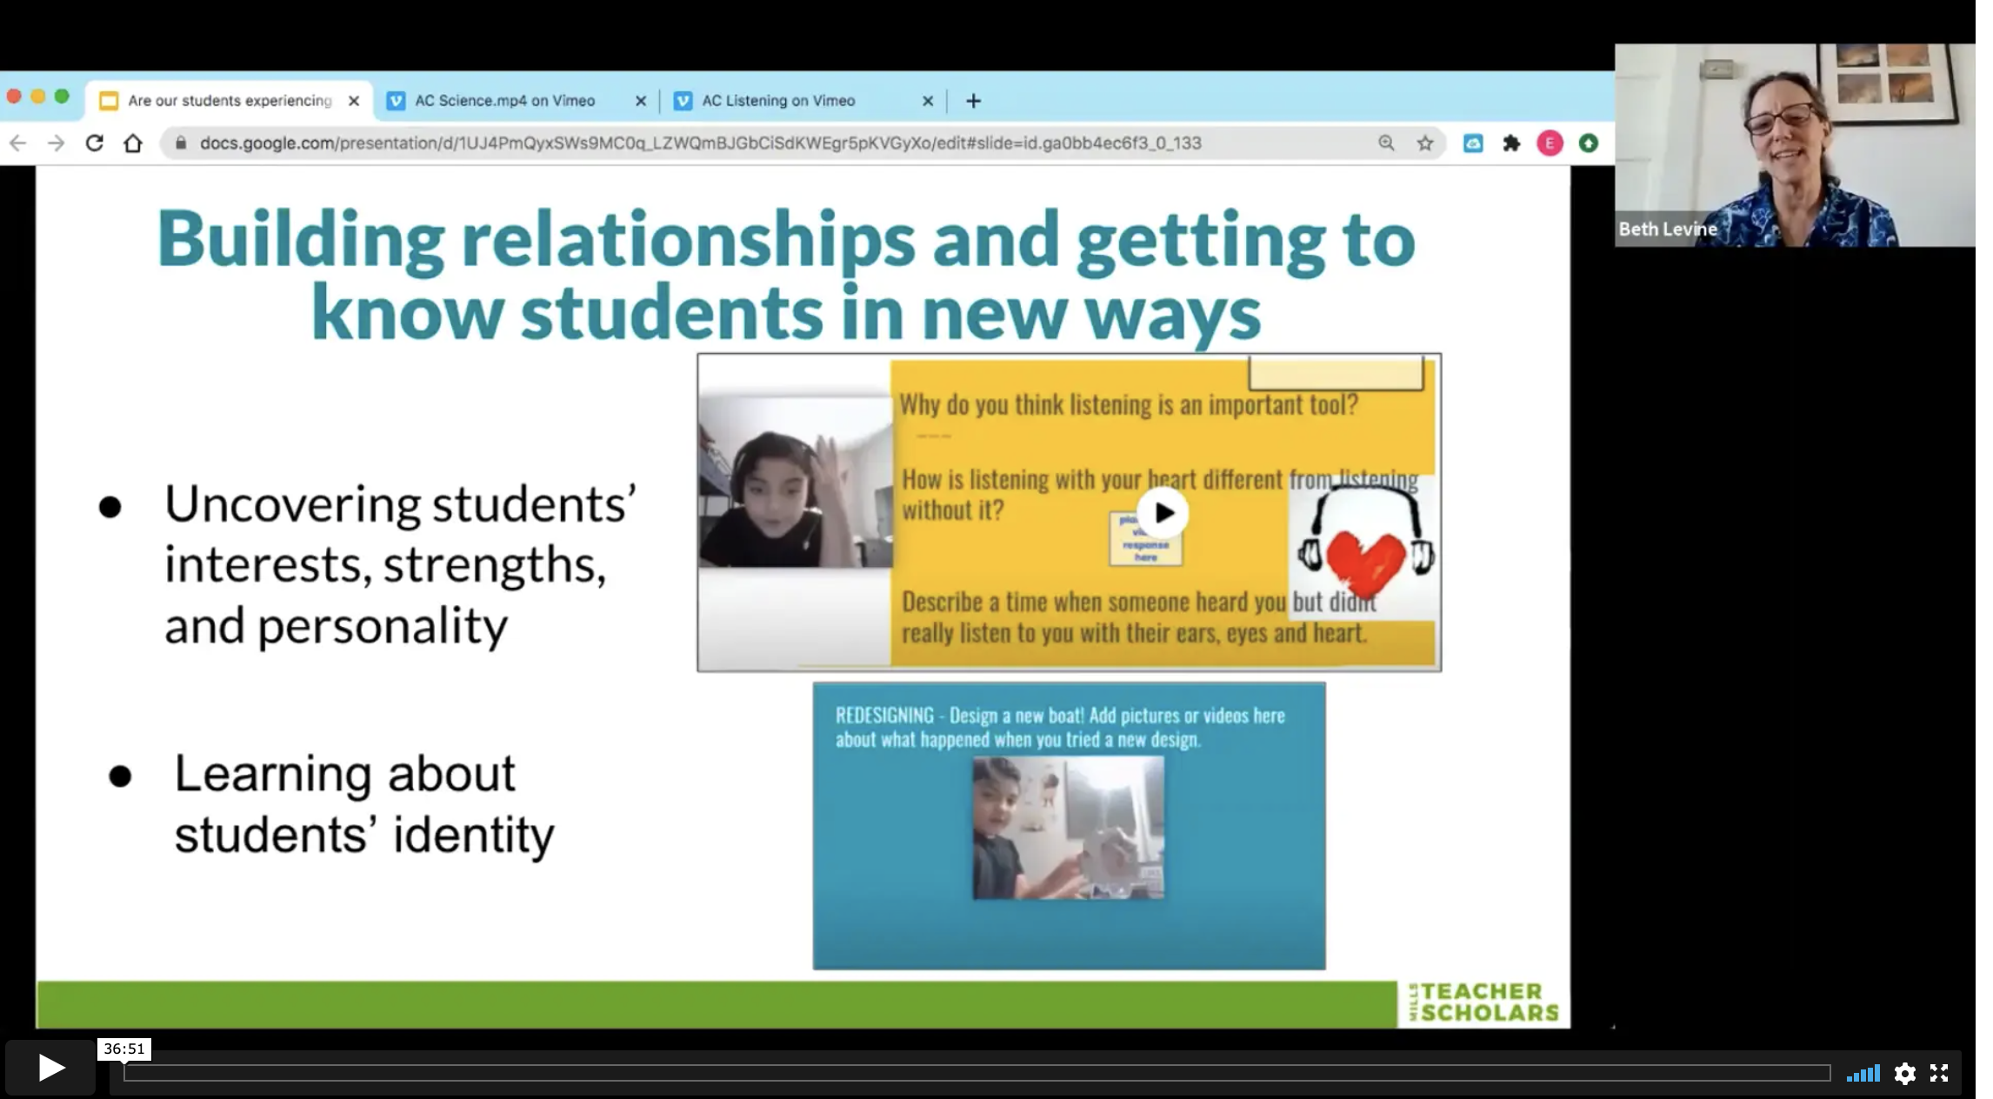Click the browser forward arrow
The image size is (1993, 1099).
click(57, 143)
